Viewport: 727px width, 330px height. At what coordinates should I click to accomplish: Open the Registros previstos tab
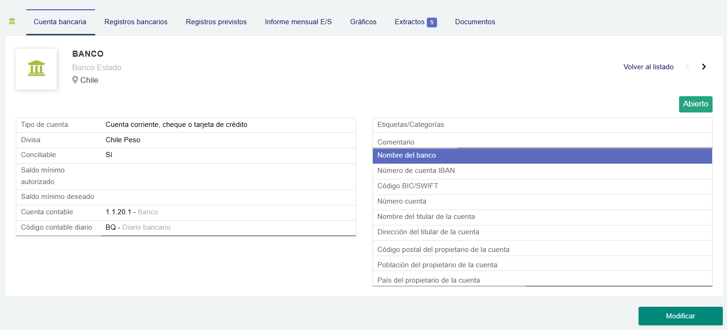click(x=216, y=21)
